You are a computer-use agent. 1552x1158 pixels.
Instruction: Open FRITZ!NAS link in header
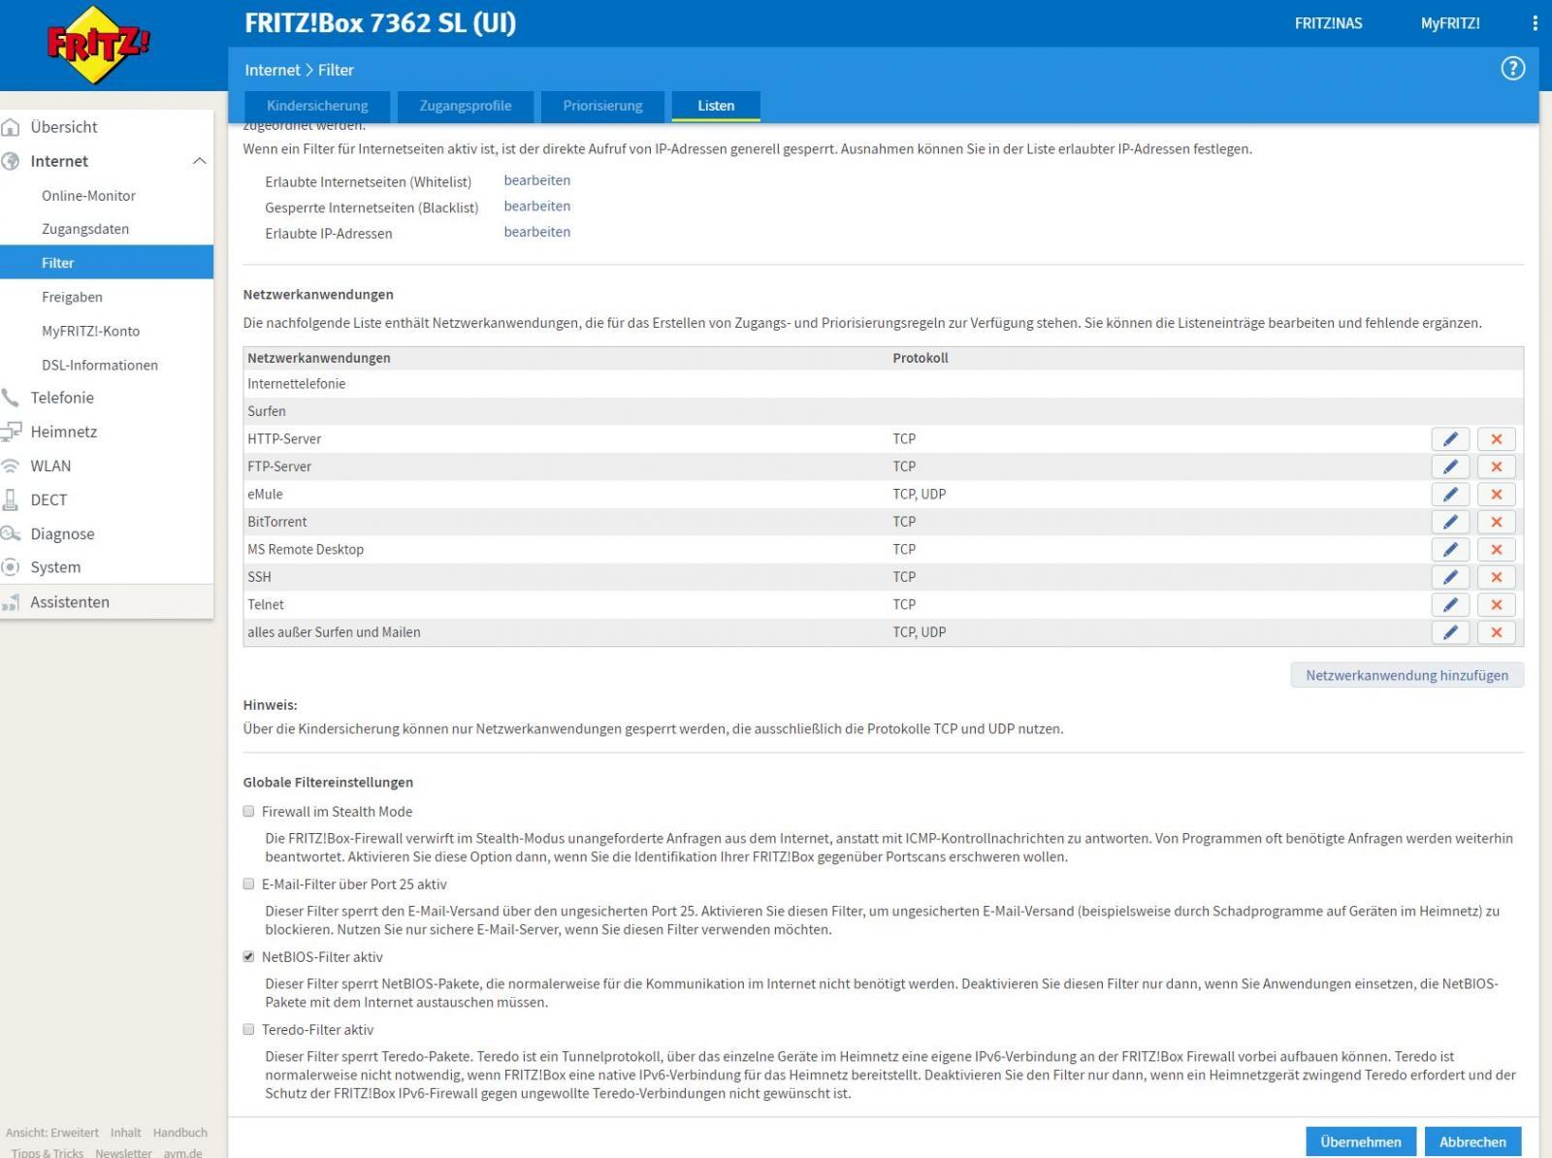[1328, 23]
